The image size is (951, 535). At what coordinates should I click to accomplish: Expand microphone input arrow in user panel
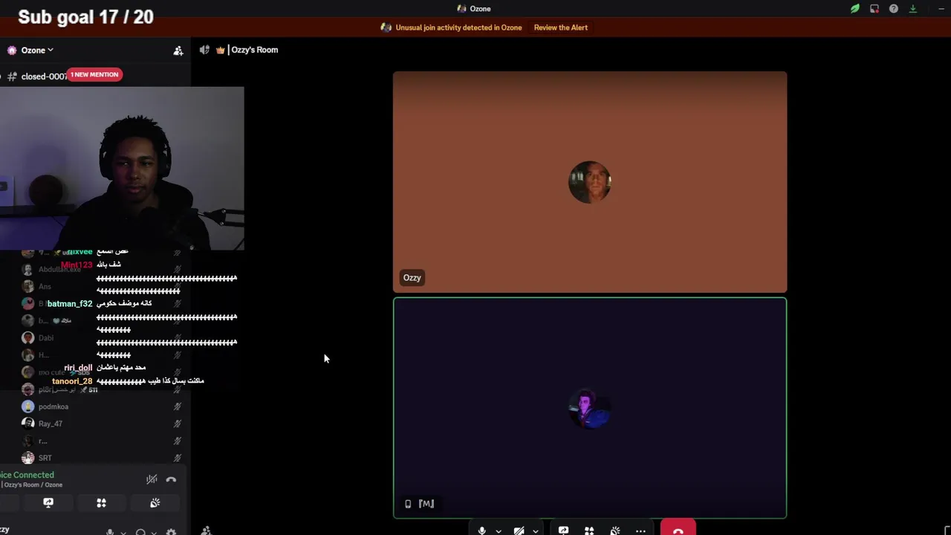[123, 532]
